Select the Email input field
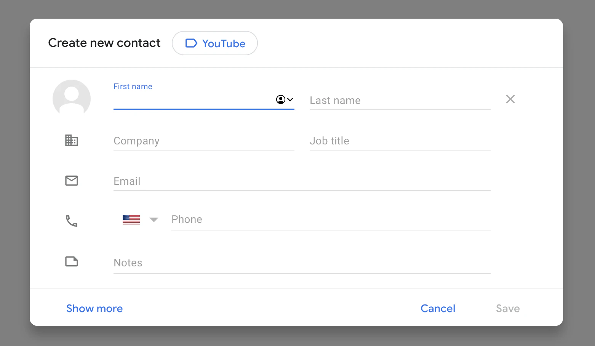This screenshot has height=346, width=595. pyautogui.click(x=302, y=181)
